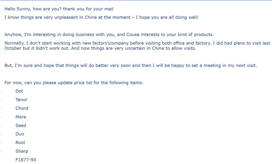Click the list item 'Tenor'
This screenshot has width=272, height=164.
(21, 100)
